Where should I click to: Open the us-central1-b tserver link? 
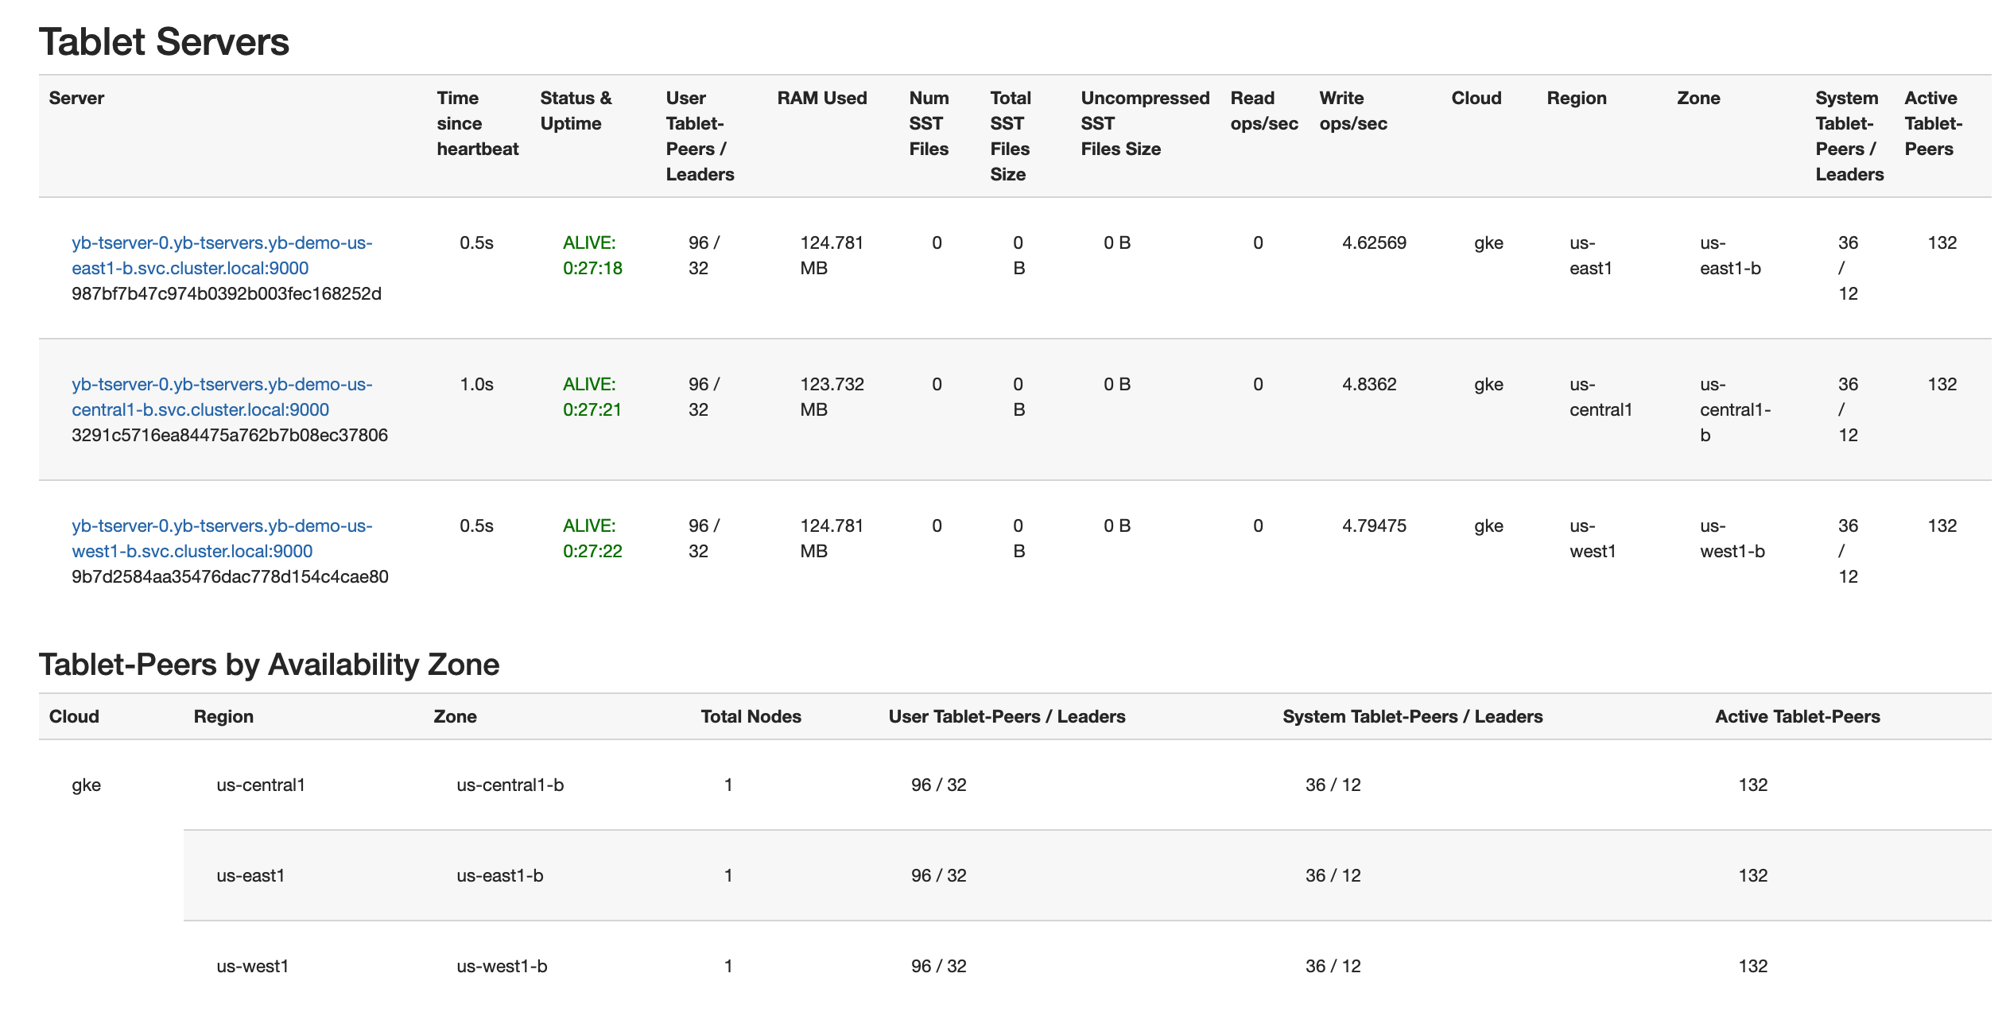(221, 397)
